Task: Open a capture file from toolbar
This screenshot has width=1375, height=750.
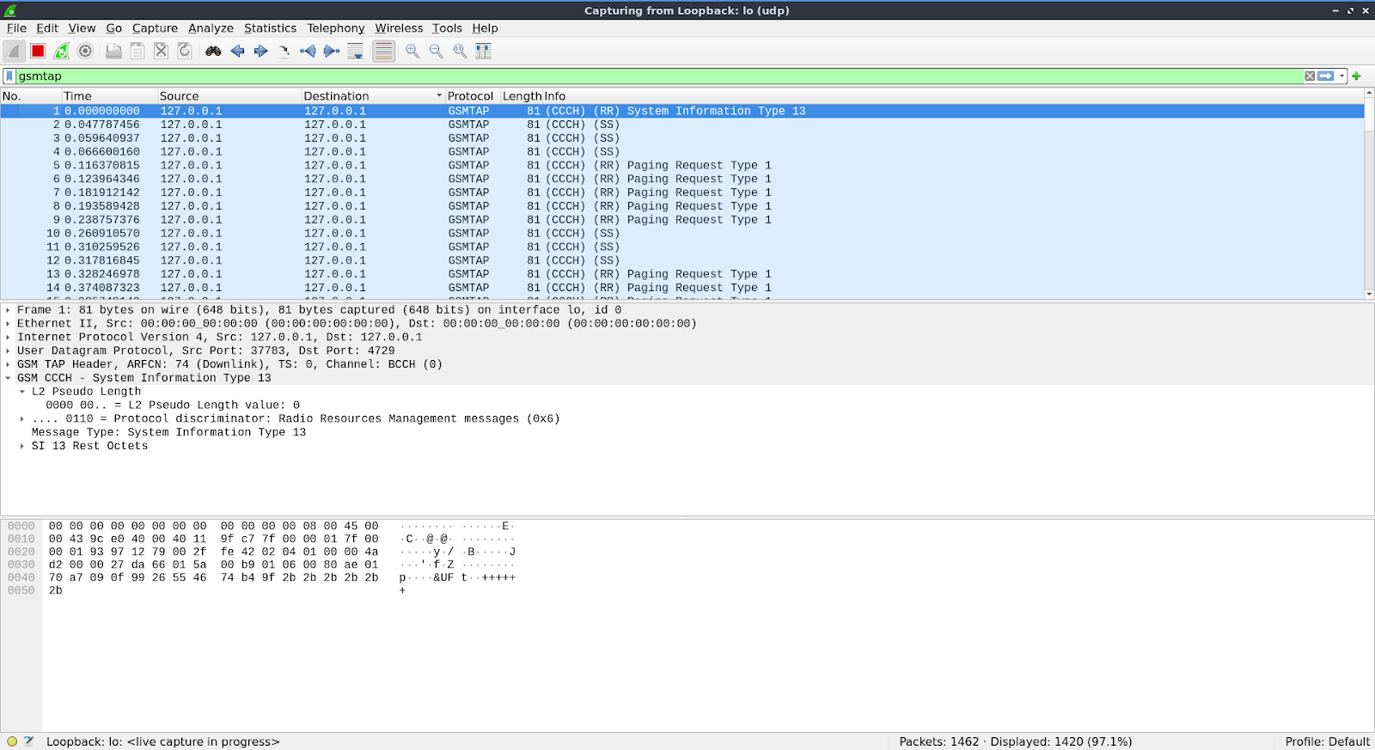Action: tap(113, 52)
